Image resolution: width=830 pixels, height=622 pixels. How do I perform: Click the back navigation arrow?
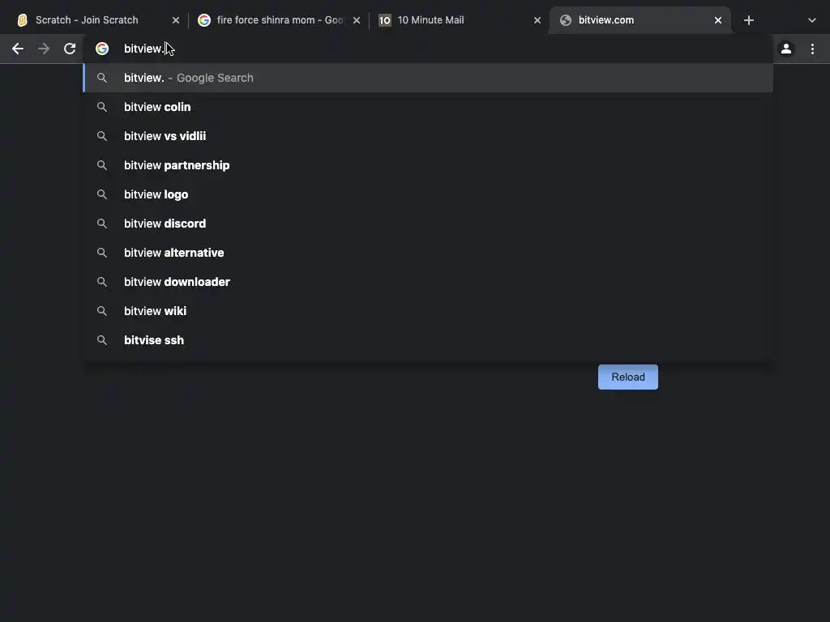click(18, 49)
